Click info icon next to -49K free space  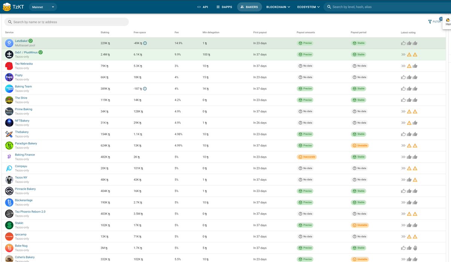click(145, 43)
